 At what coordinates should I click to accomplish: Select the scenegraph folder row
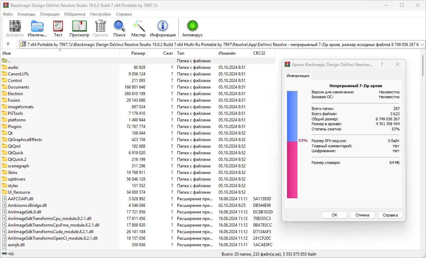(138, 166)
